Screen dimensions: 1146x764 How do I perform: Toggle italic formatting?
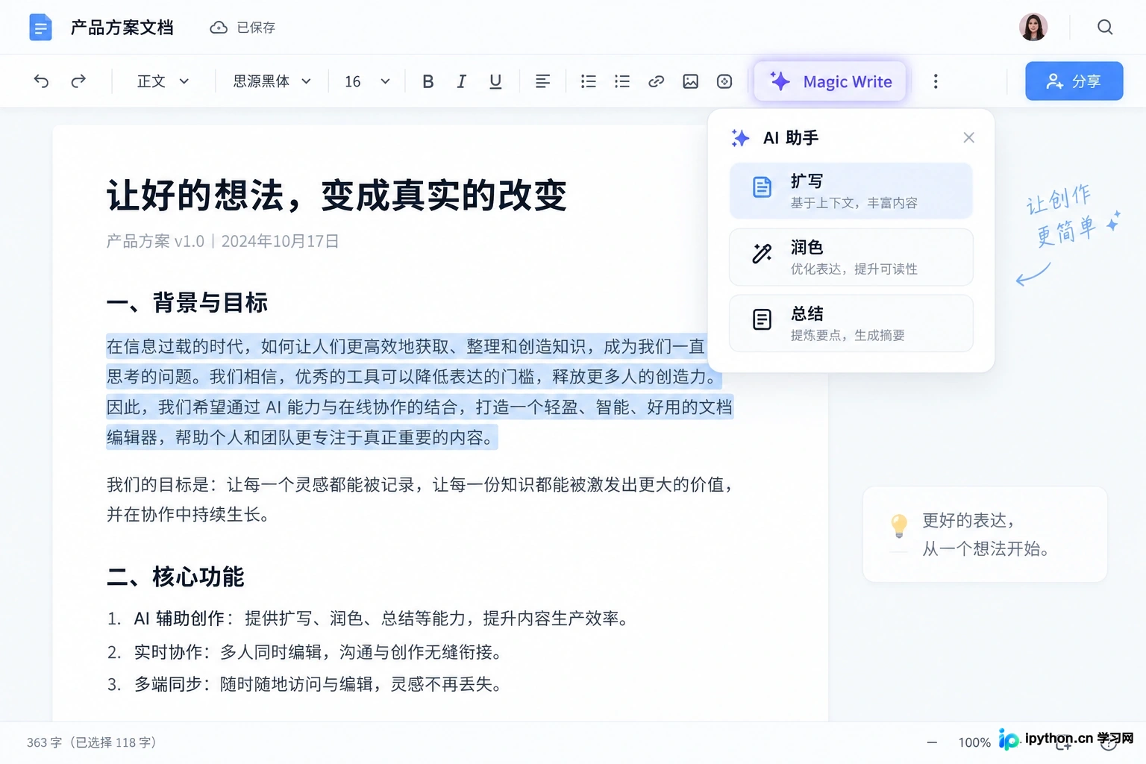pos(461,81)
